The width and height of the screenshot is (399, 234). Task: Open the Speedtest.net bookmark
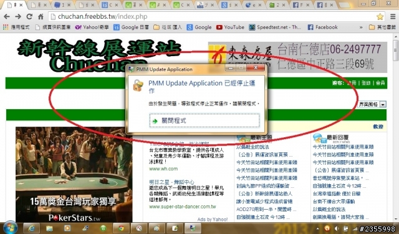(x=275, y=27)
